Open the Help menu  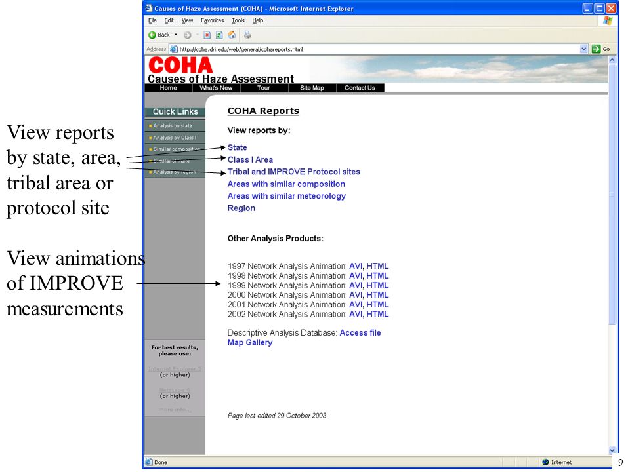pyautogui.click(x=257, y=20)
